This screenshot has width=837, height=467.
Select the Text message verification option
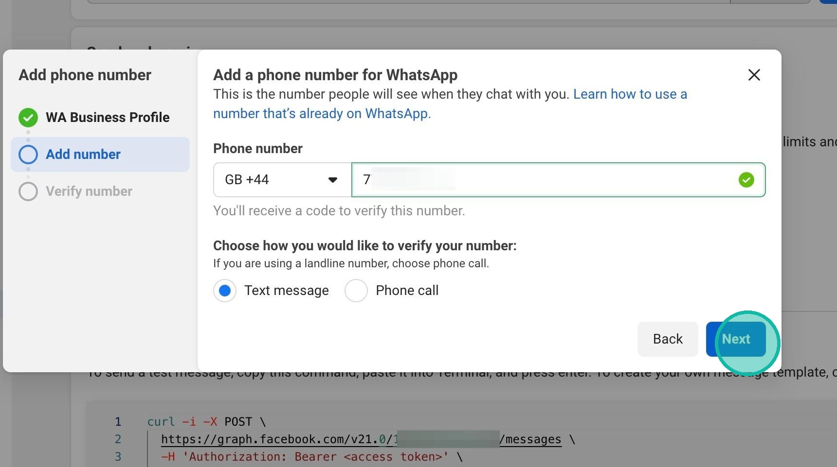coord(225,291)
